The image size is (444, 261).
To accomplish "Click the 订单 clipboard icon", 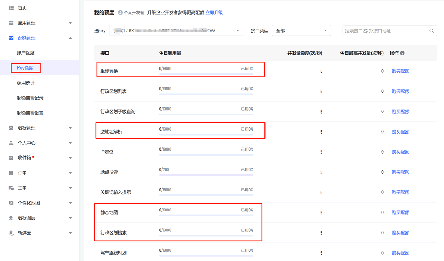I will click(x=11, y=173).
